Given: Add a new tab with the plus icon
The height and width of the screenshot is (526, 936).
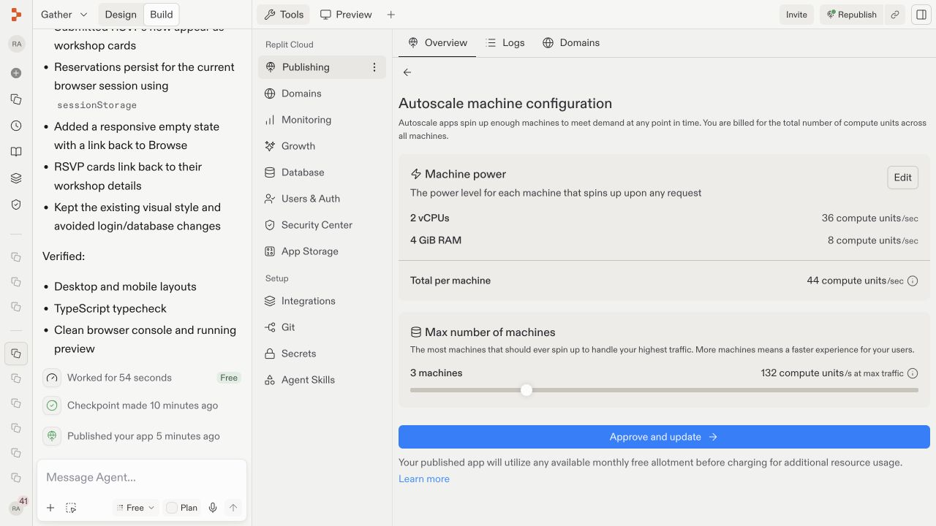Looking at the screenshot, I should click(391, 15).
